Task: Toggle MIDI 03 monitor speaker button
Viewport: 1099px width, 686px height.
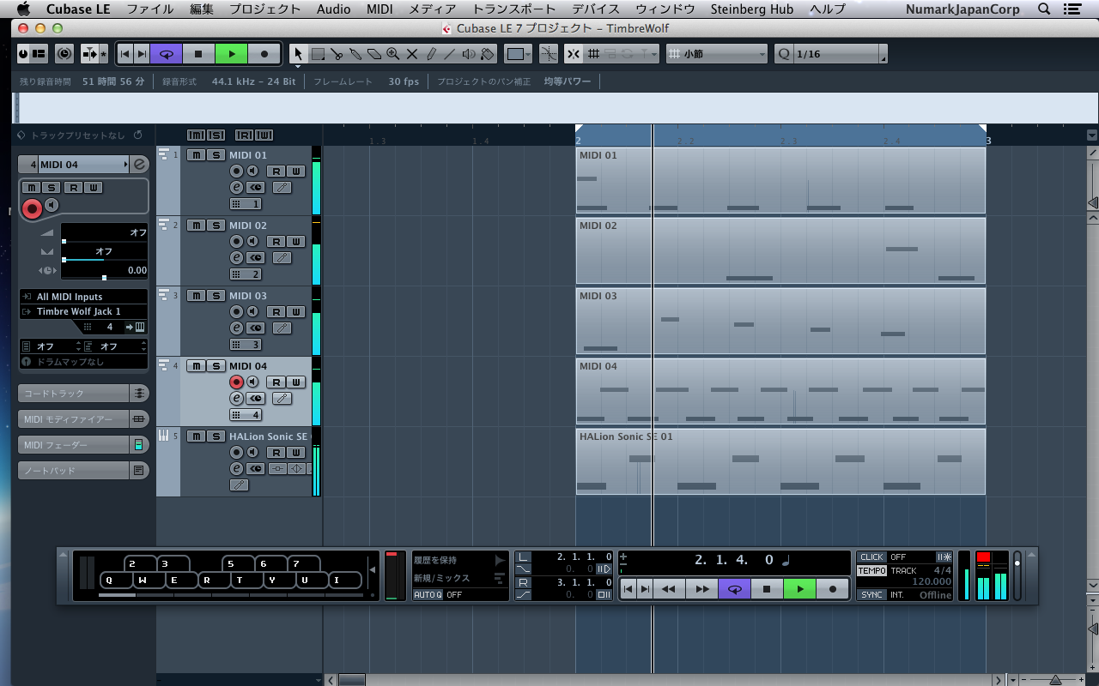Action: tap(252, 311)
